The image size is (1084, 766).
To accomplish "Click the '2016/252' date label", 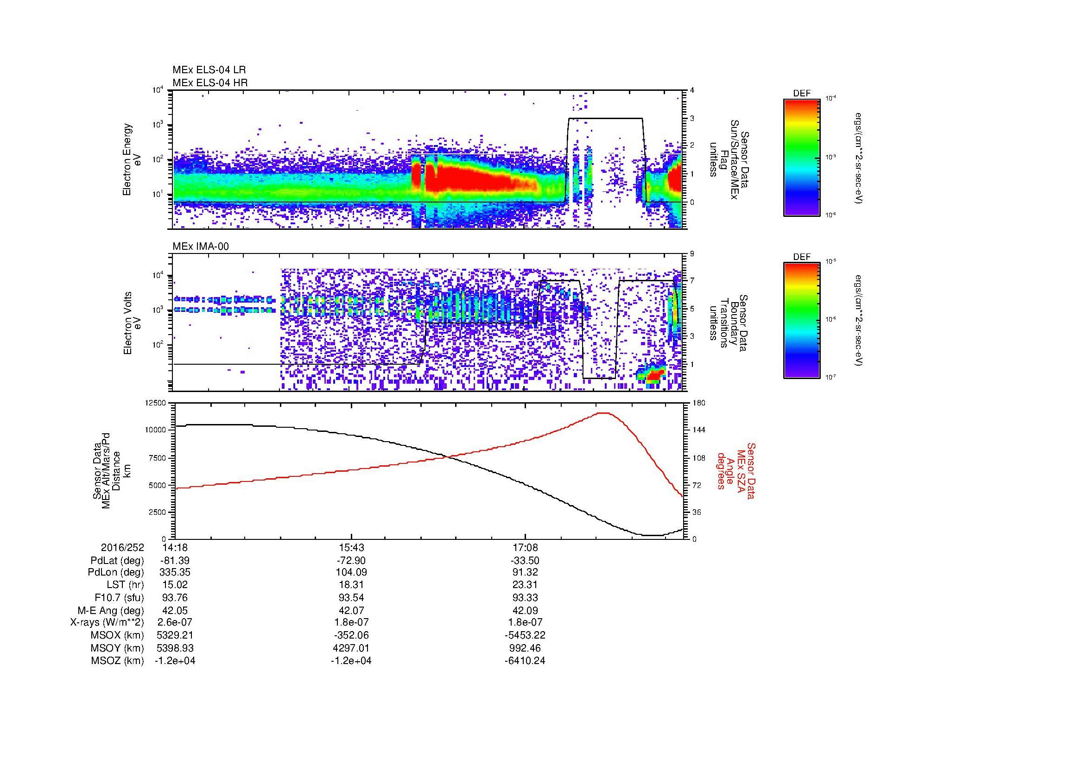I will tap(122, 548).
